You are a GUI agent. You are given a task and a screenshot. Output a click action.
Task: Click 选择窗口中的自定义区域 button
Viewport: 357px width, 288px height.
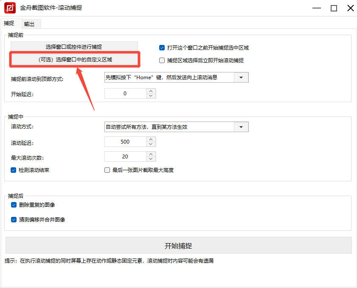74,60
